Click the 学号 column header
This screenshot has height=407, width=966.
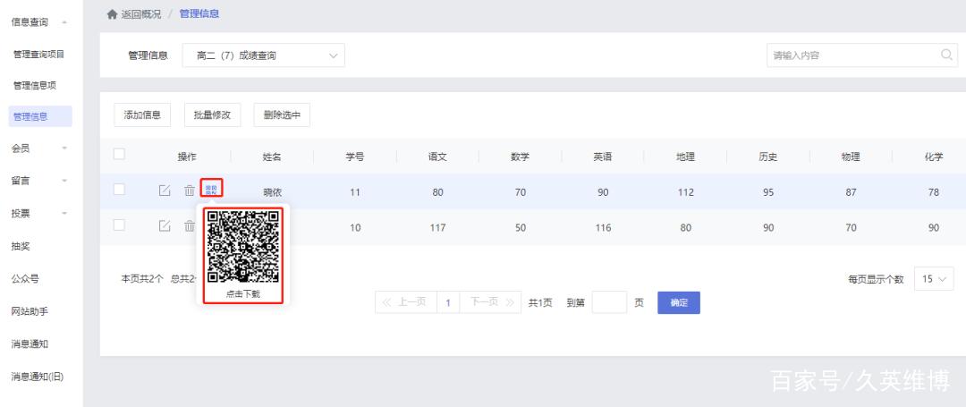point(355,157)
